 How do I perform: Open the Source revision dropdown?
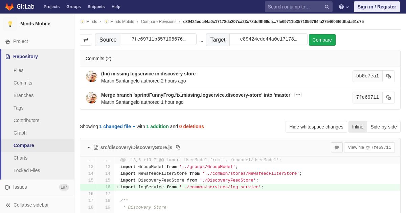[x=159, y=39]
